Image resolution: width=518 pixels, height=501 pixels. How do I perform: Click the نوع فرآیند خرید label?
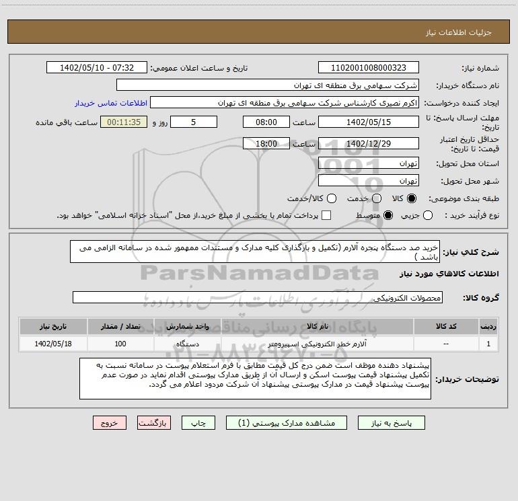point(472,215)
